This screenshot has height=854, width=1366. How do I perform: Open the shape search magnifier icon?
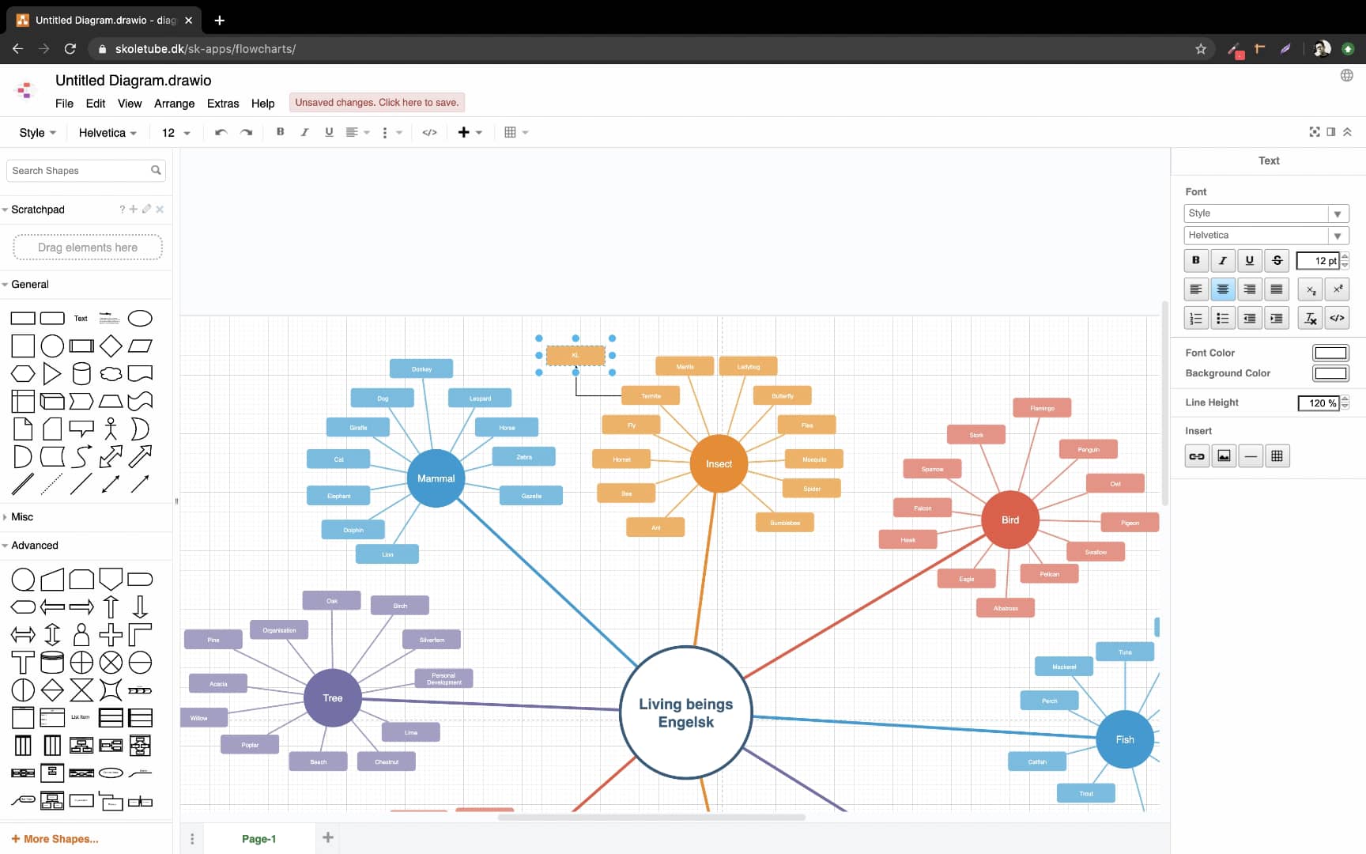pos(156,170)
